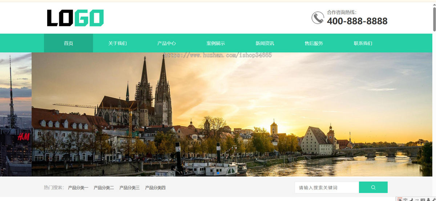Screen dimensions: 436x201
Task: Open the 关于我们 menu item
Action: point(117,43)
